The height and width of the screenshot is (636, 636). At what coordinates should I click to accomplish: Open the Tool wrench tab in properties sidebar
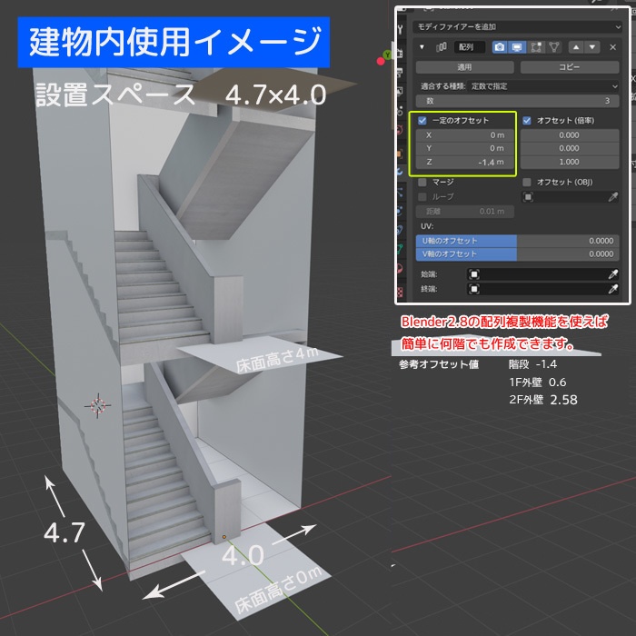[x=401, y=29]
